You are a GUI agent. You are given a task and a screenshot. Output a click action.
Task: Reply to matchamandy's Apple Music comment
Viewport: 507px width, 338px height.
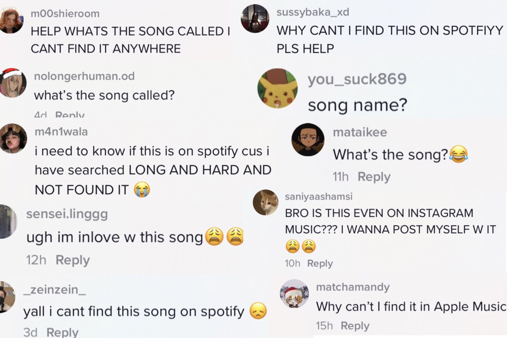coord(355,326)
